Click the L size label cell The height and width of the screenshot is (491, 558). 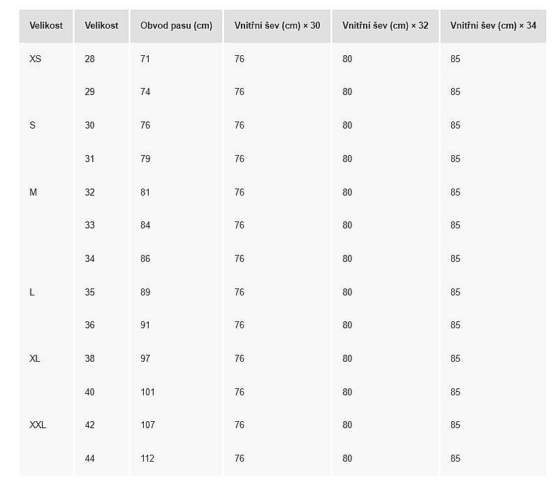coord(32,292)
